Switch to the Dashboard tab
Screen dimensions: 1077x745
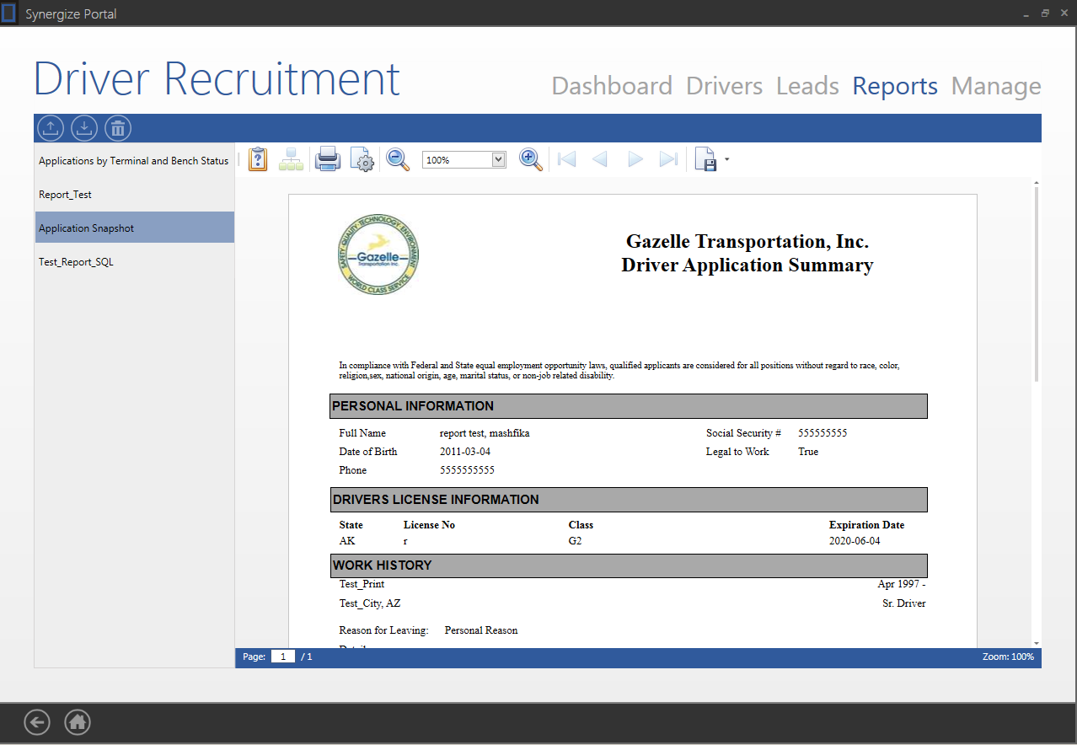[612, 86]
